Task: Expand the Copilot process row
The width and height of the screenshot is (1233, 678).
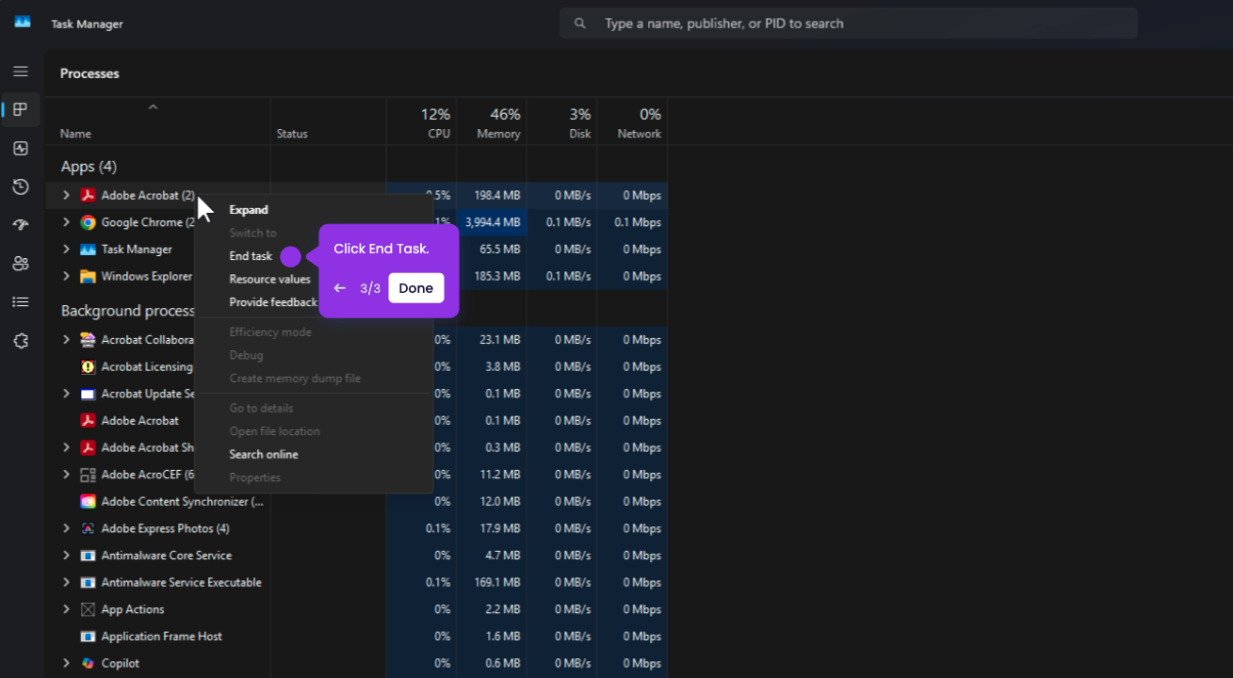Action: point(66,664)
